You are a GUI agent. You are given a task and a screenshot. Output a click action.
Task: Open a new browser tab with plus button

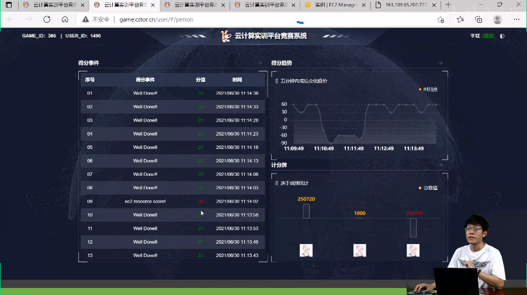tap(449, 5)
